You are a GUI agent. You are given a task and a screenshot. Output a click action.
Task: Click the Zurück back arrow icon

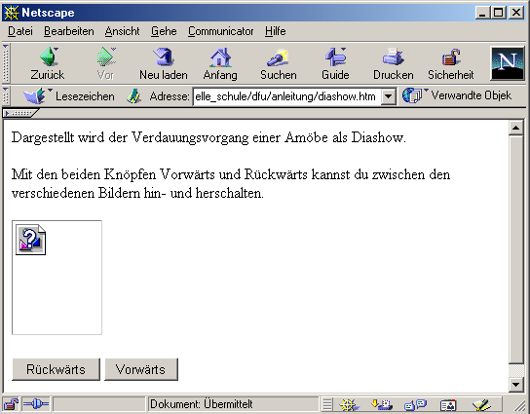tap(49, 56)
